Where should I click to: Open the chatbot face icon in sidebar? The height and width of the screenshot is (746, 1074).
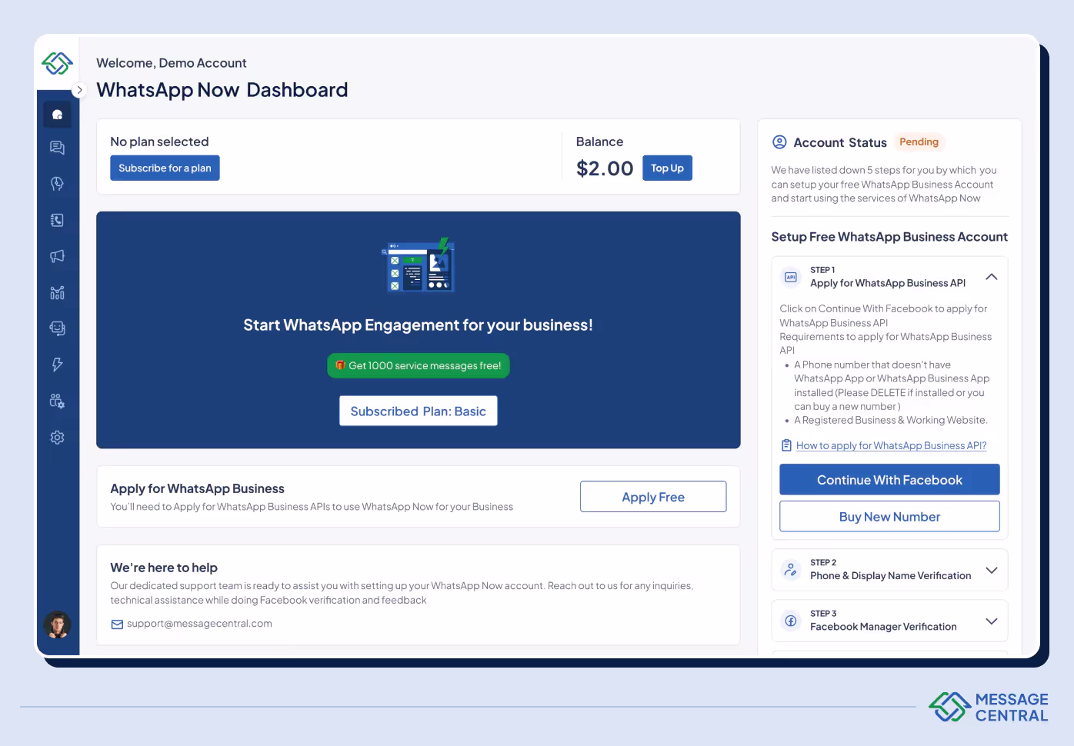point(57,328)
